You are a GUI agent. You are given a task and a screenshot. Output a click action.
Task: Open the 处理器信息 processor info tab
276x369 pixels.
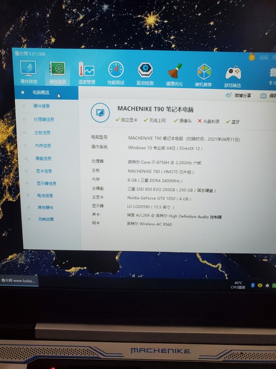(43, 119)
